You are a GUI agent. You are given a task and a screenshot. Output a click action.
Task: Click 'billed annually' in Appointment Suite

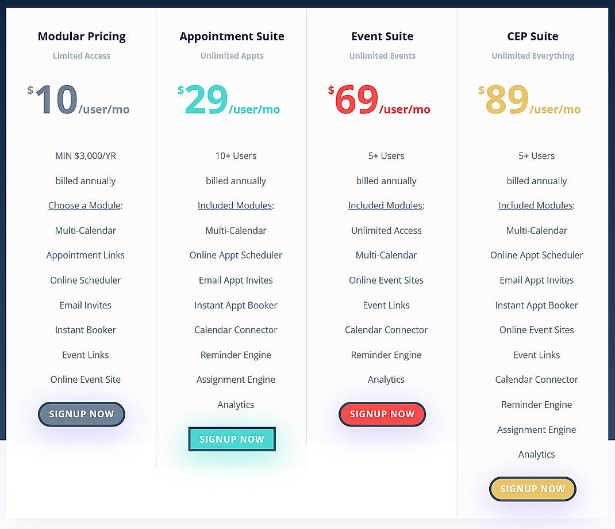[x=236, y=181]
